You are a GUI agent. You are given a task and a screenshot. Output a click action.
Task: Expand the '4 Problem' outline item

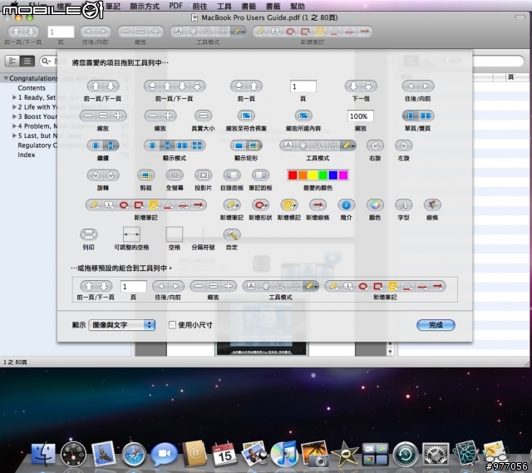14,126
